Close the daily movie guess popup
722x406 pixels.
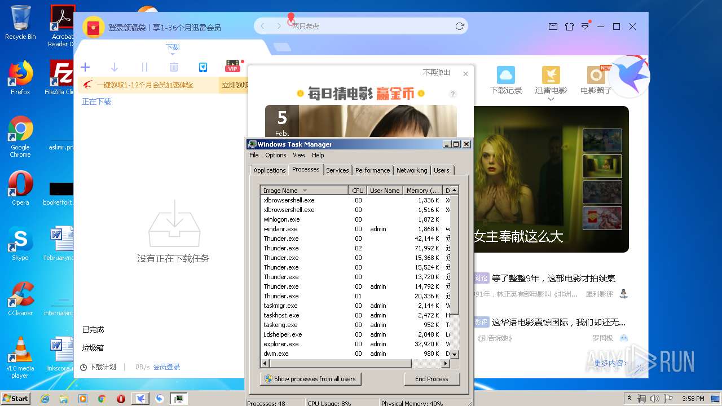click(465, 74)
